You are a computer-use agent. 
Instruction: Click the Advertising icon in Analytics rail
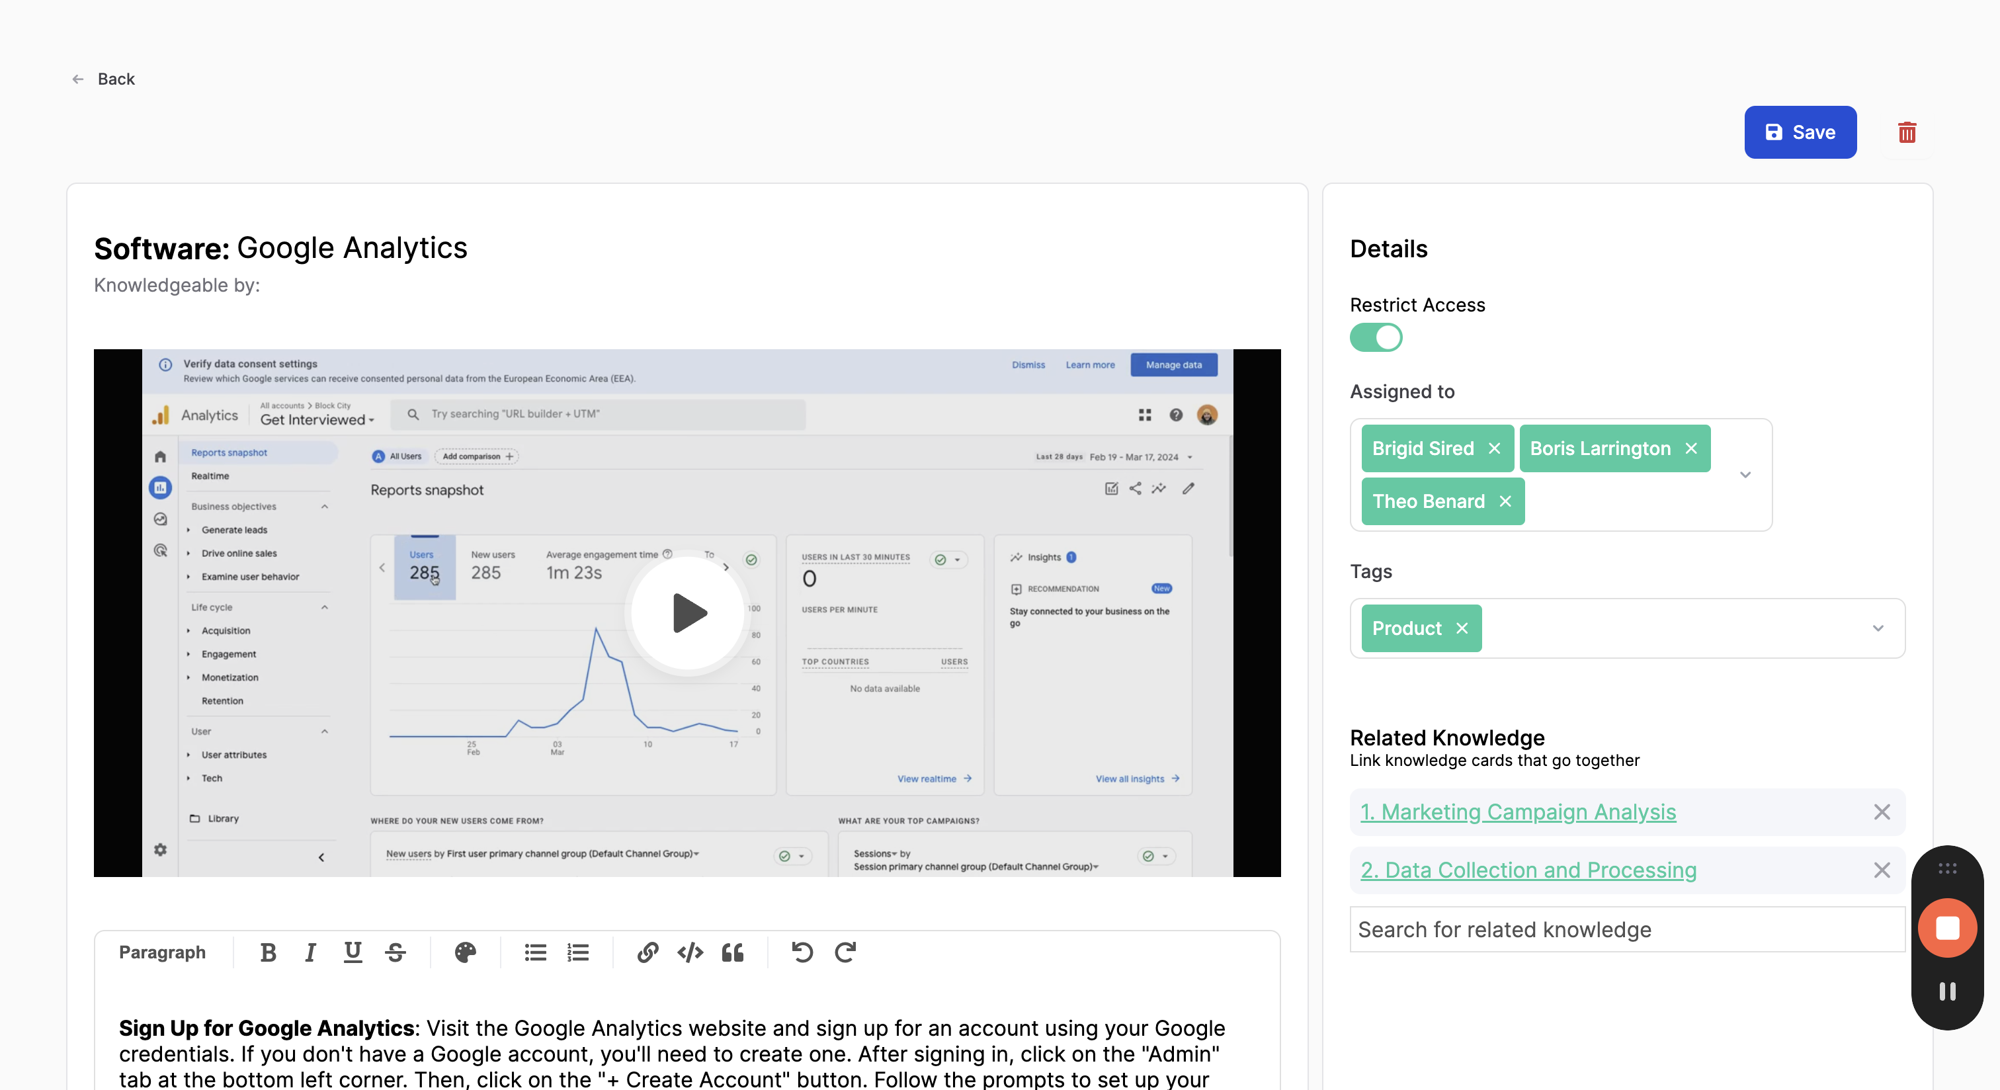coord(160,550)
